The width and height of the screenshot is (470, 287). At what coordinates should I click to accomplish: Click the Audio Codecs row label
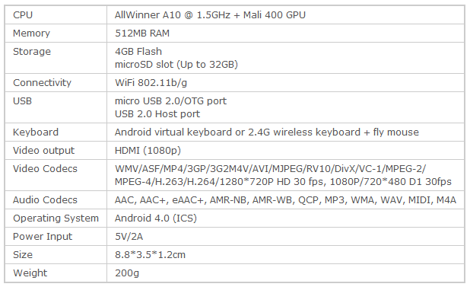click(45, 200)
